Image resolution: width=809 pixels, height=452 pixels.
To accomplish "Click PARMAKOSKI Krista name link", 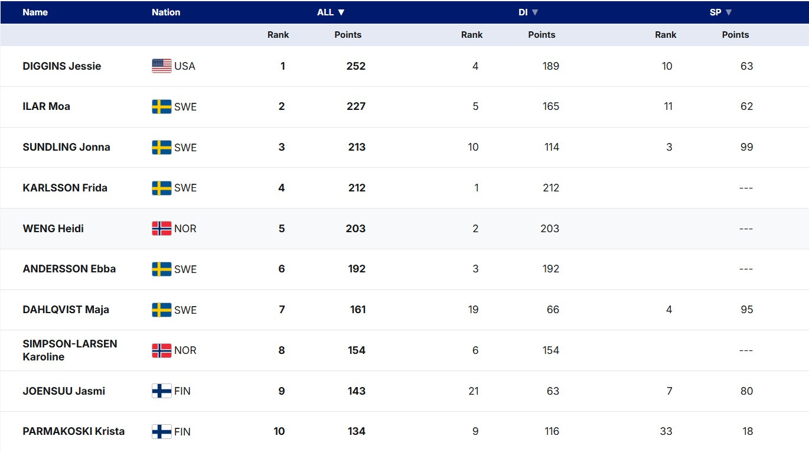I will click(74, 431).
